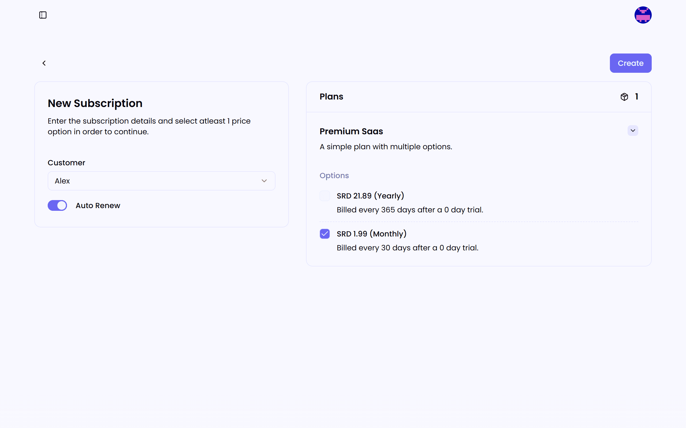Click the package icon beside Plans count
Screen dimensions: 686x428
click(624, 97)
